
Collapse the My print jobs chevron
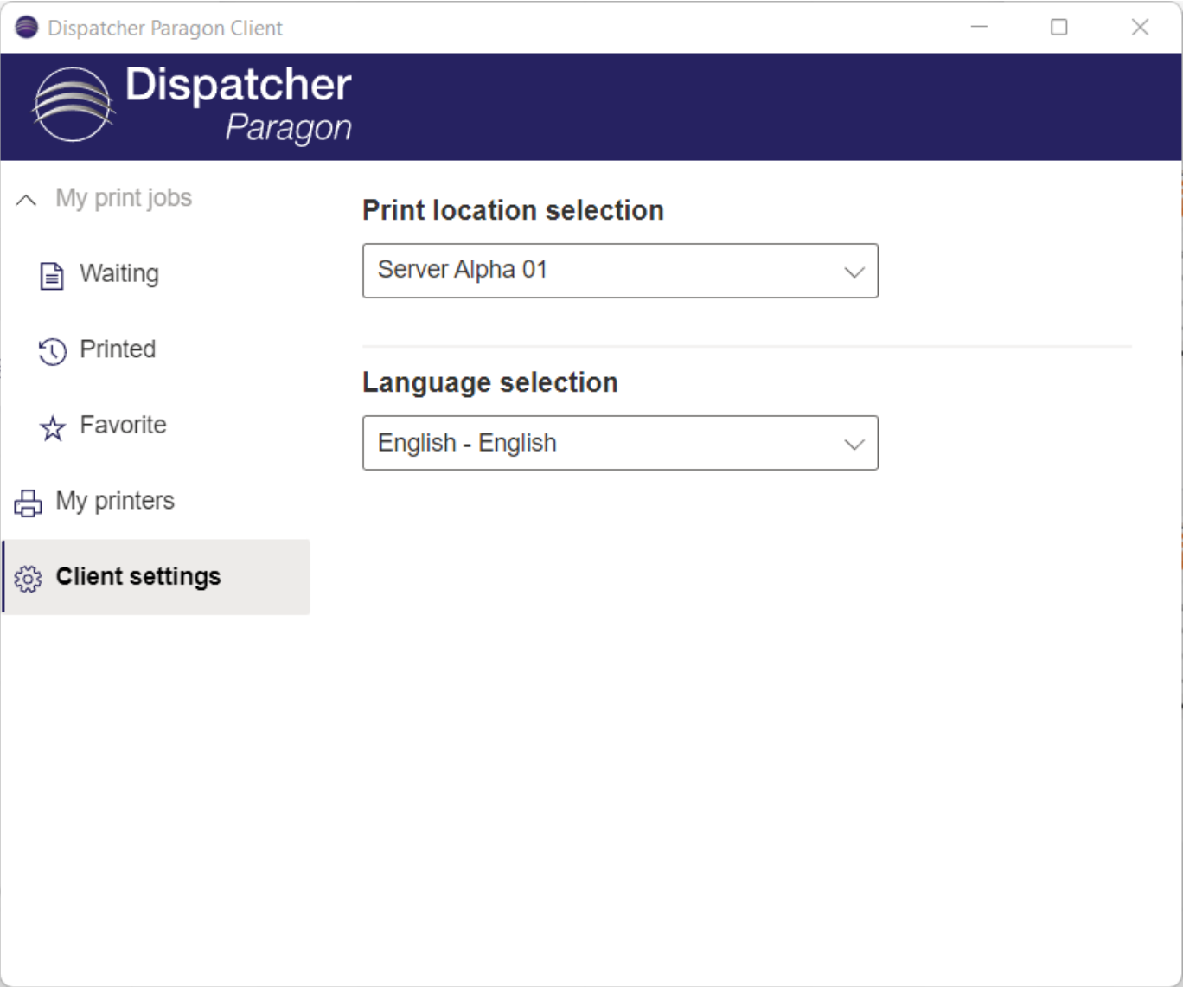pyautogui.click(x=27, y=200)
